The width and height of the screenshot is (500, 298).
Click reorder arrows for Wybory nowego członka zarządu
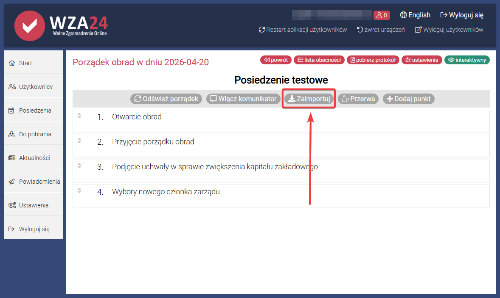[x=79, y=190]
